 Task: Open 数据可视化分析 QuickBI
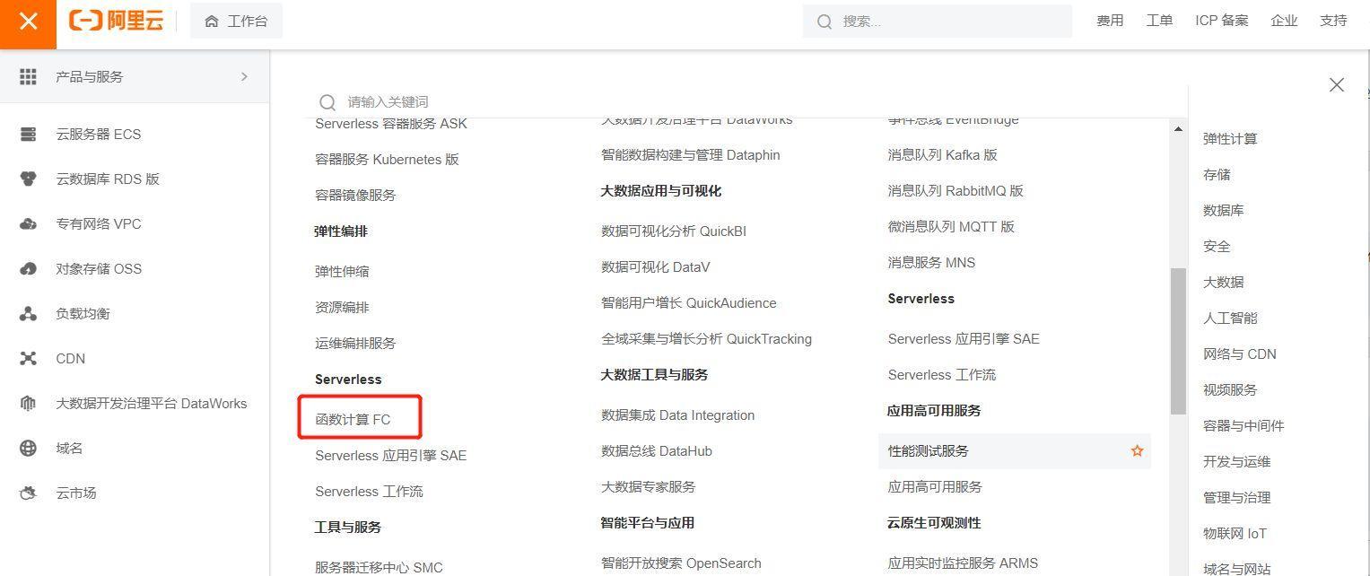pyautogui.click(x=674, y=231)
